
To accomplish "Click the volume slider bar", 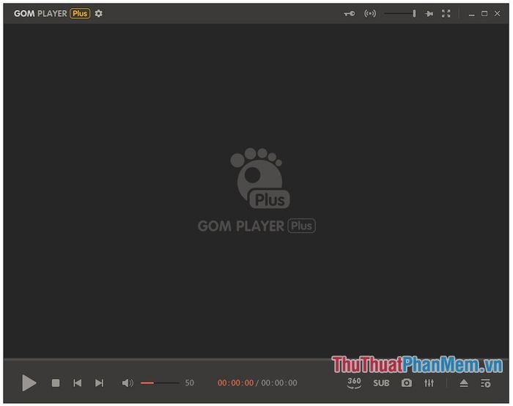I will coord(160,383).
